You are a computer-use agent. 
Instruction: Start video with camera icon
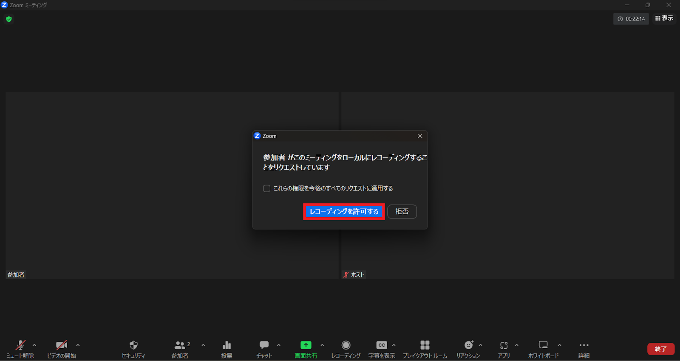coord(61,345)
